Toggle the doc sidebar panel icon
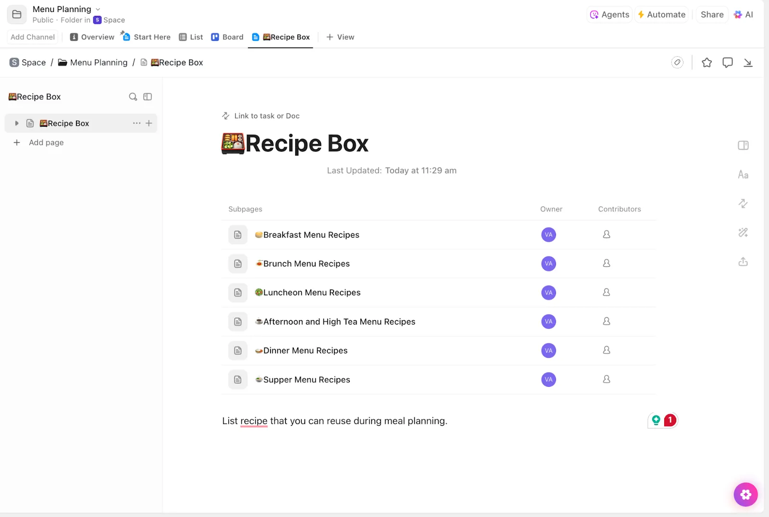 click(148, 96)
